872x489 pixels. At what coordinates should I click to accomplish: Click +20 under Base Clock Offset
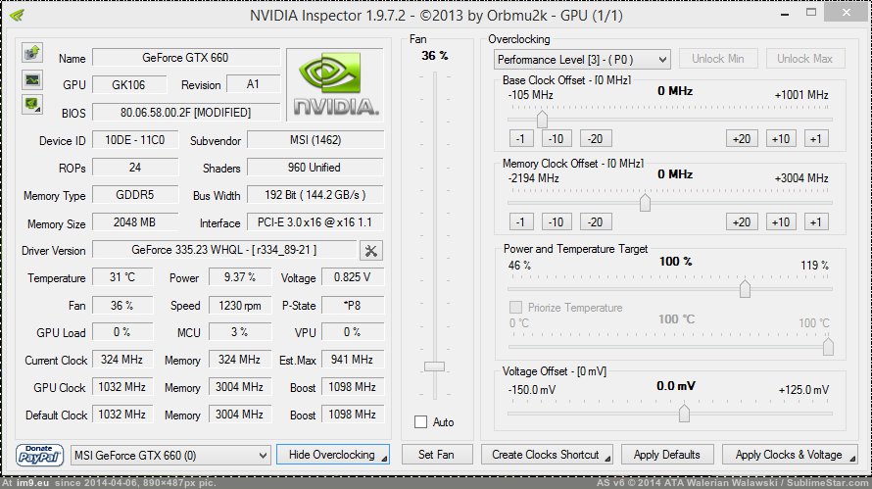point(741,138)
